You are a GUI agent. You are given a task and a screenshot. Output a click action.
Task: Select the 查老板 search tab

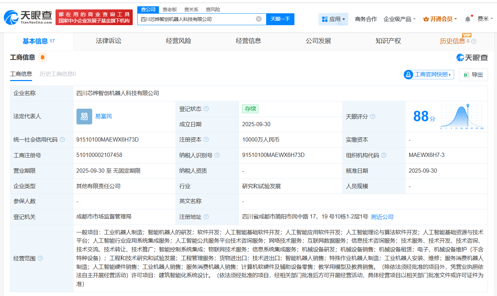coord(170,9)
